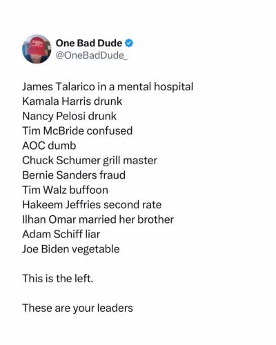The width and height of the screenshot is (276, 345).
Task: Click the Hakeem Jeffries second rate line
Action: click(92, 205)
